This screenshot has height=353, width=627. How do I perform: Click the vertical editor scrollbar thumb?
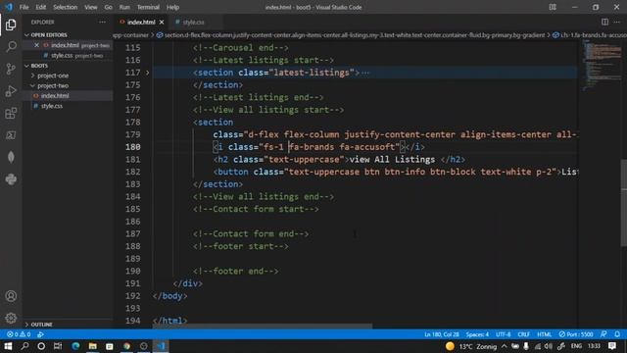624,202
